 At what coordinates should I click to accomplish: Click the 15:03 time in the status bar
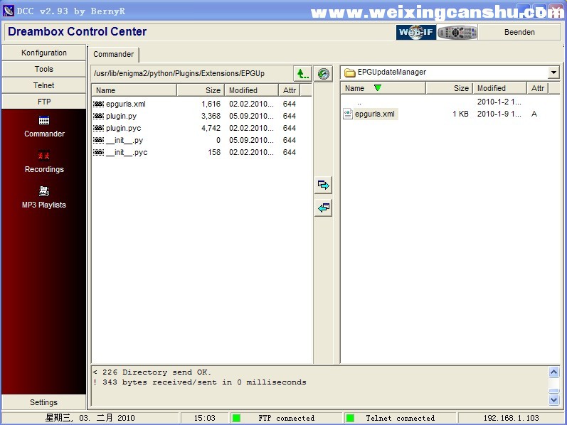click(205, 418)
